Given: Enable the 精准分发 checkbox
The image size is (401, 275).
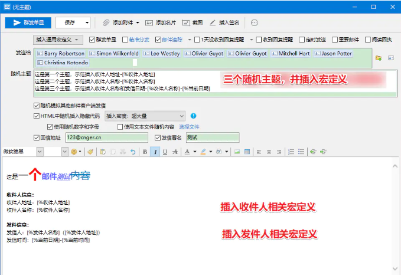Looking at the screenshot, I should (x=125, y=40).
